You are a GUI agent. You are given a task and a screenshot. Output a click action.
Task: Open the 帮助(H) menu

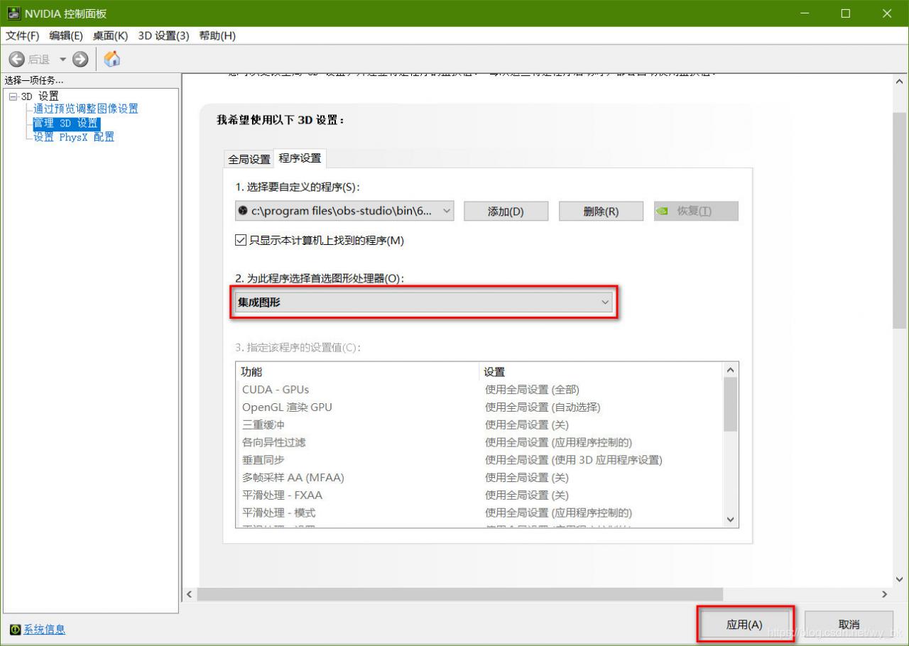[x=217, y=35]
